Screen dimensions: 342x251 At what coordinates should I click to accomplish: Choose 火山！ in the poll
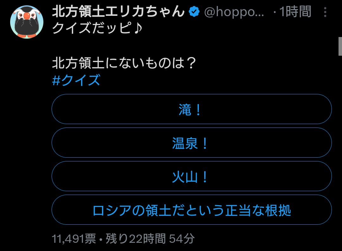pos(191,176)
